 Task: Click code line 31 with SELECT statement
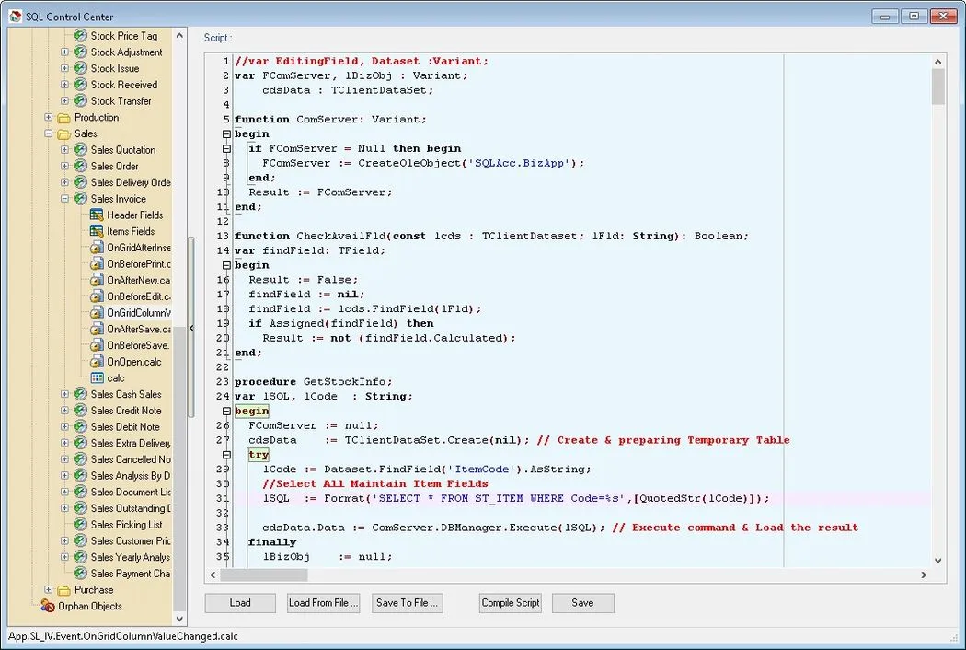[x=516, y=498]
